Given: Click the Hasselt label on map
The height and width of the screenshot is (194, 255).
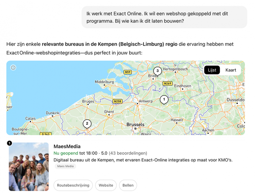Looking at the screenshot, I should 177,120.
